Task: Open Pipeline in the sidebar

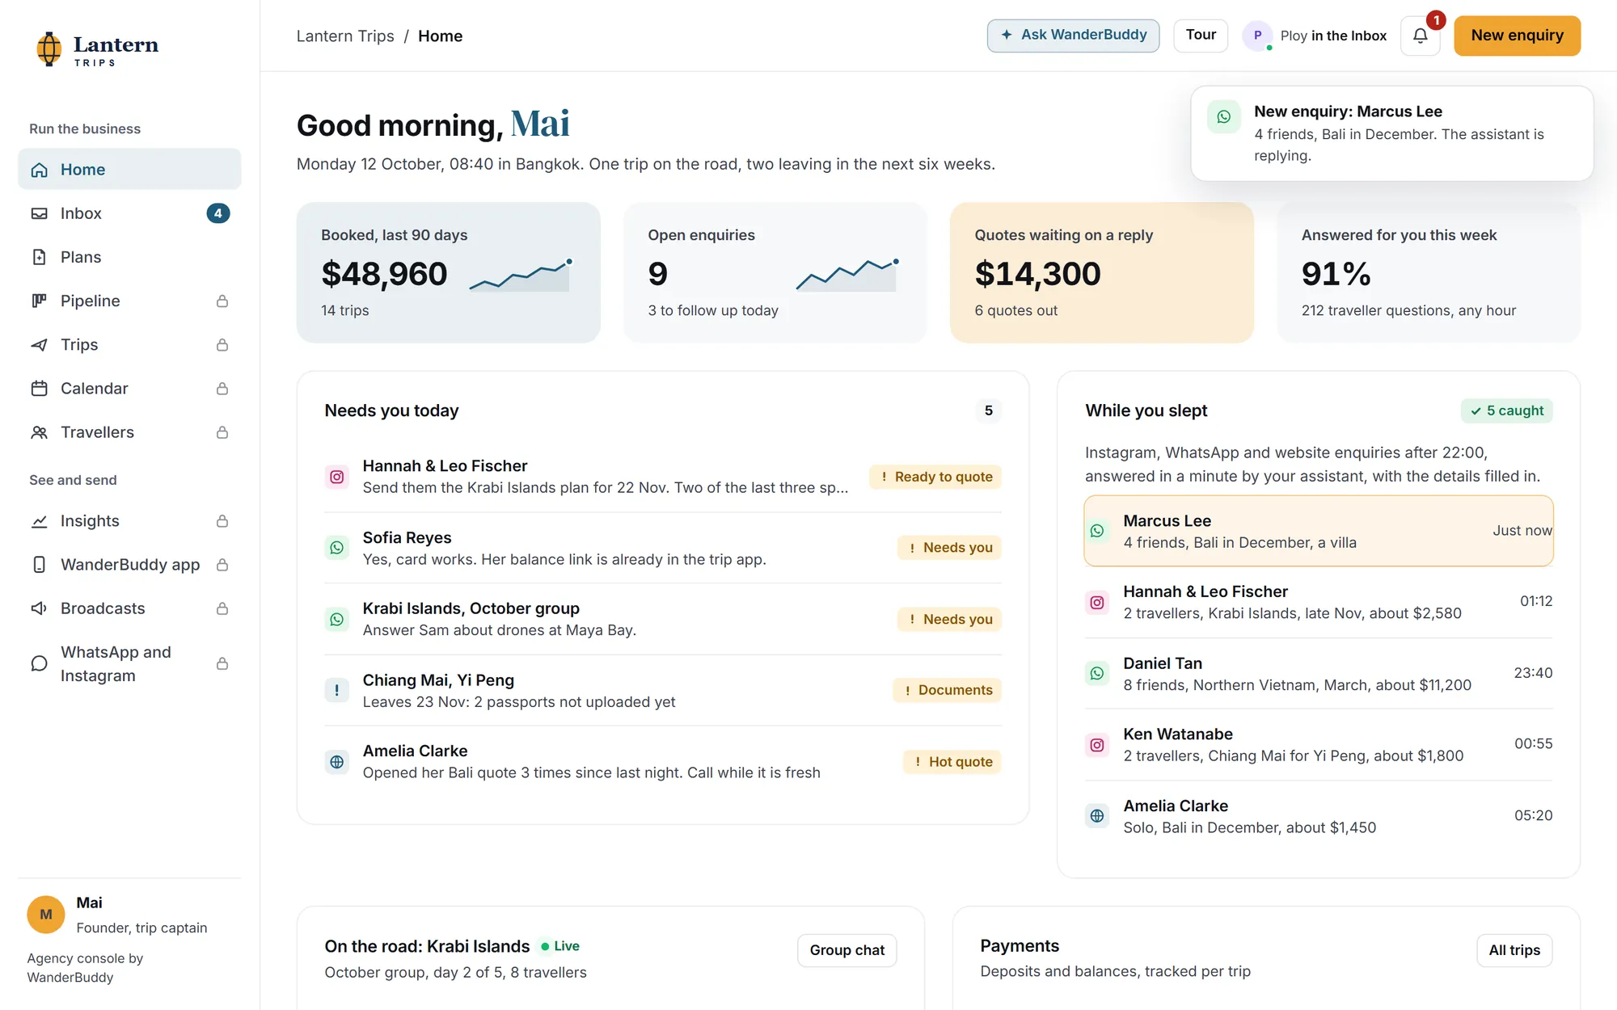Action: point(129,301)
